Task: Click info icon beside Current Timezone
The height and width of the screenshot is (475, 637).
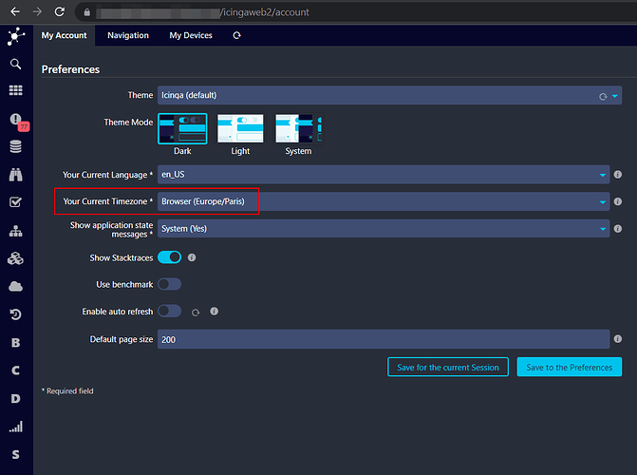Action: [x=618, y=201]
